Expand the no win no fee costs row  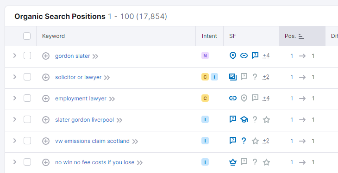(15, 162)
